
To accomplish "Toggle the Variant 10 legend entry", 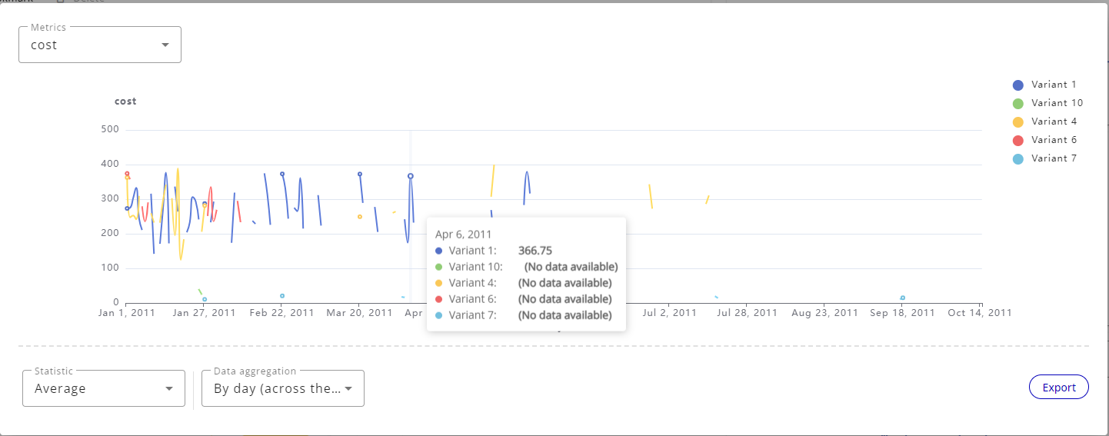I will (1047, 103).
